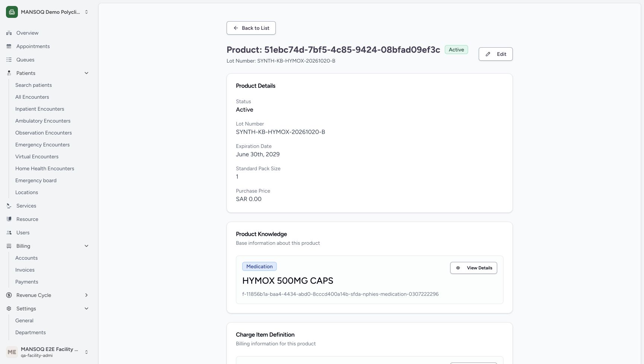Screen dimensions: 644x364
Task: Click the product knowledge ID string
Action: (x=340, y=294)
